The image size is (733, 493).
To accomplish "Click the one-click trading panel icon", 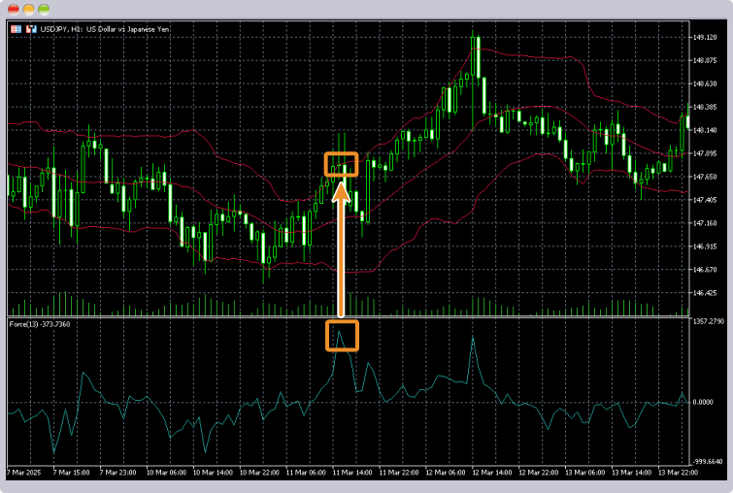I will click(31, 29).
